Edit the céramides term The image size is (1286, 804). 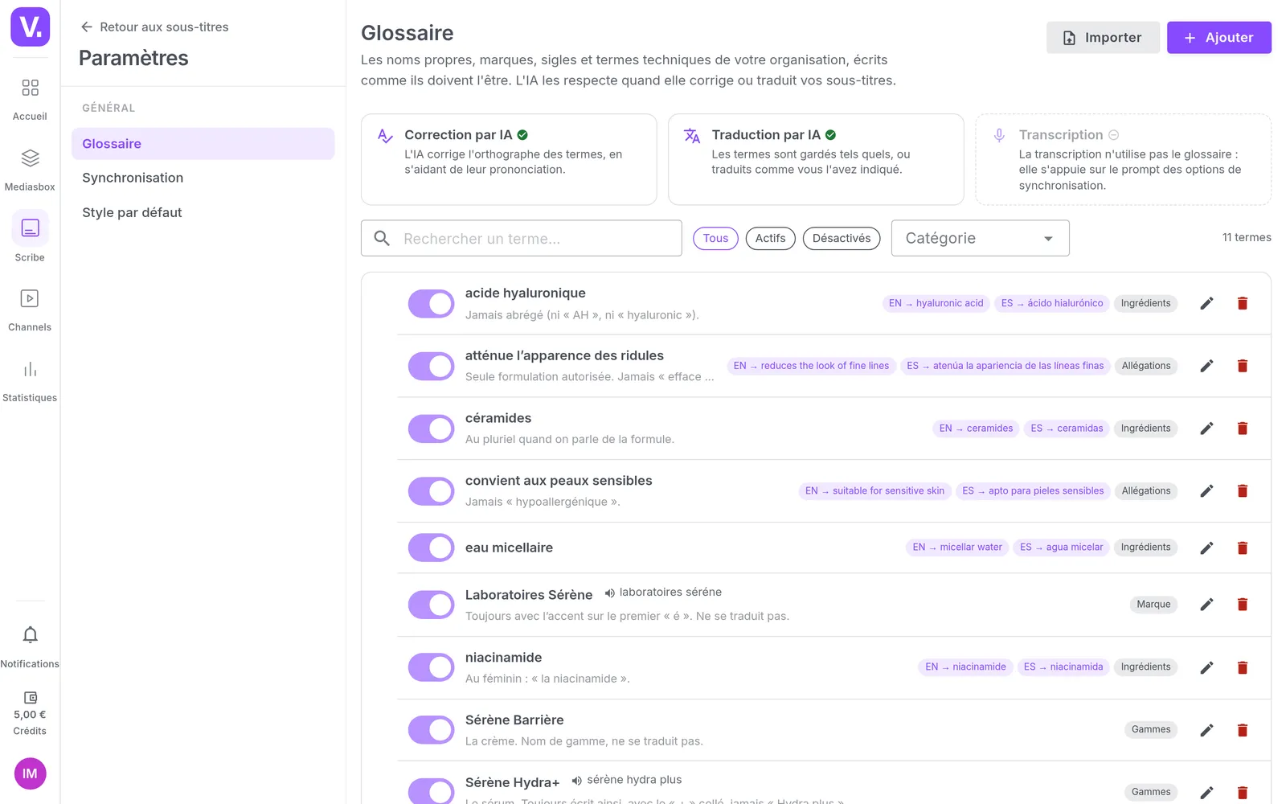coord(1206,429)
